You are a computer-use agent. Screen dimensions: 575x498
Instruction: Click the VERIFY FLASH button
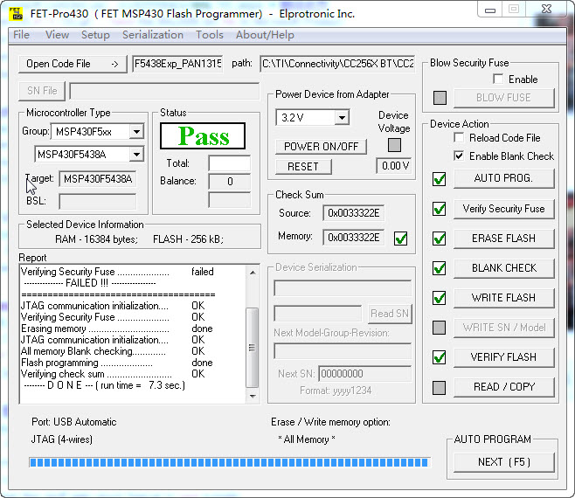click(x=503, y=357)
